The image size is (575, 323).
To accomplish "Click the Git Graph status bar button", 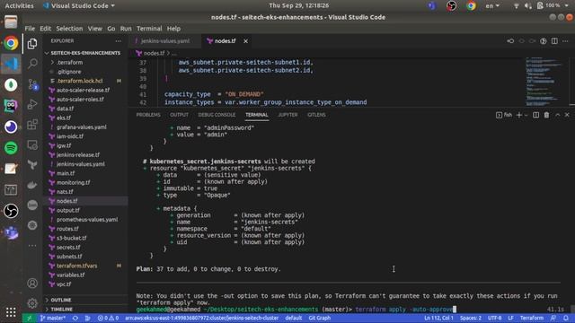I will pos(320,318).
